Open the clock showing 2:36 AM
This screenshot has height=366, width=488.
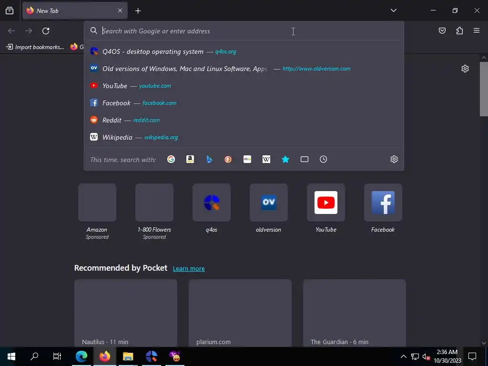tap(447, 356)
